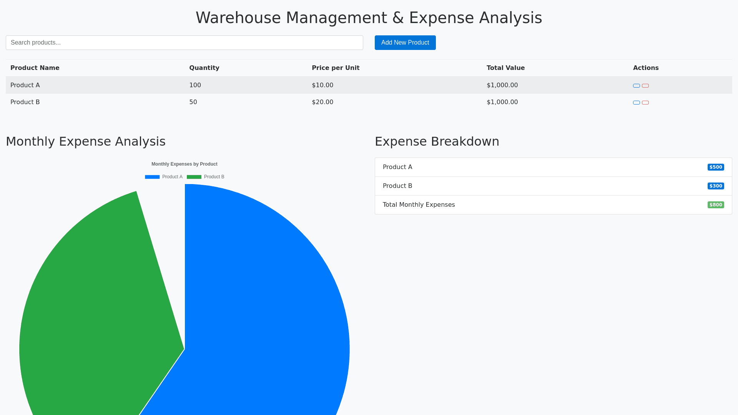This screenshot has height=415, width=738.
Task: Click the blue action button for Product B
Action: pyautogui.click(x=637, y=103)
